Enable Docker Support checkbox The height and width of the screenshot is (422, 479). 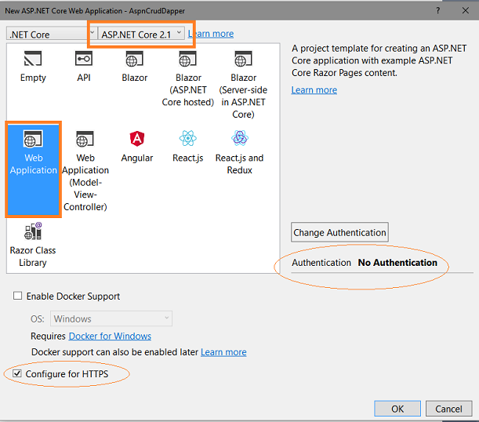coord(18,296)
